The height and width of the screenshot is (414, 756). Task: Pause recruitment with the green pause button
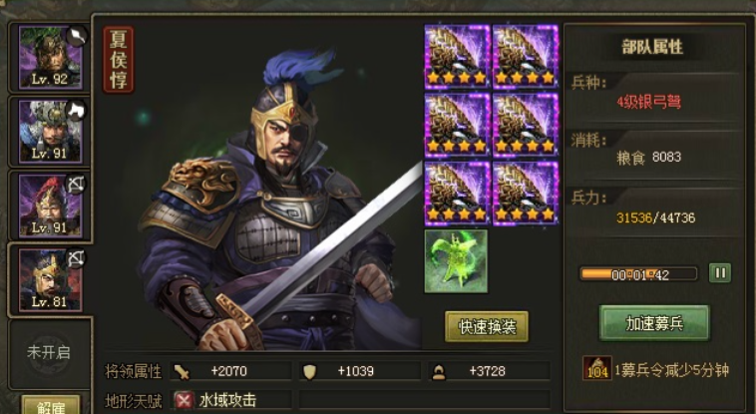[720, 273]
